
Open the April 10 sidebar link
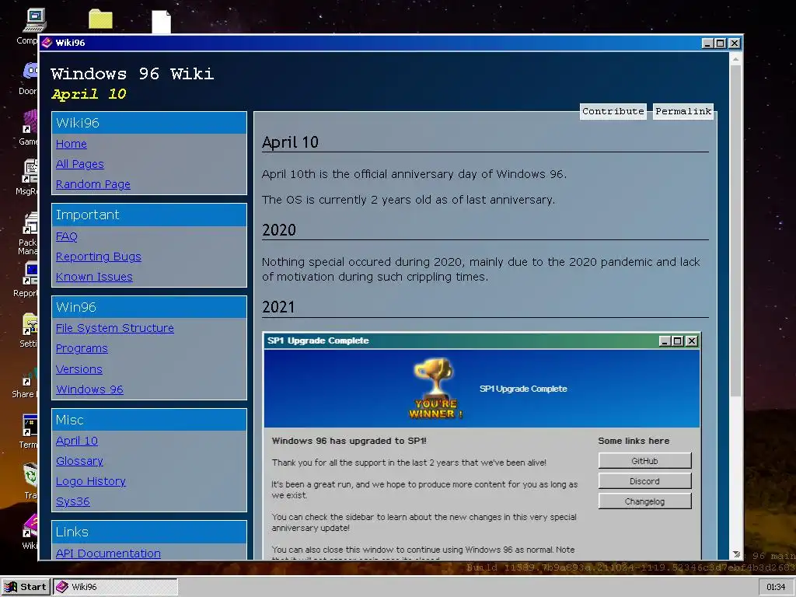click(x=77, y=441)
